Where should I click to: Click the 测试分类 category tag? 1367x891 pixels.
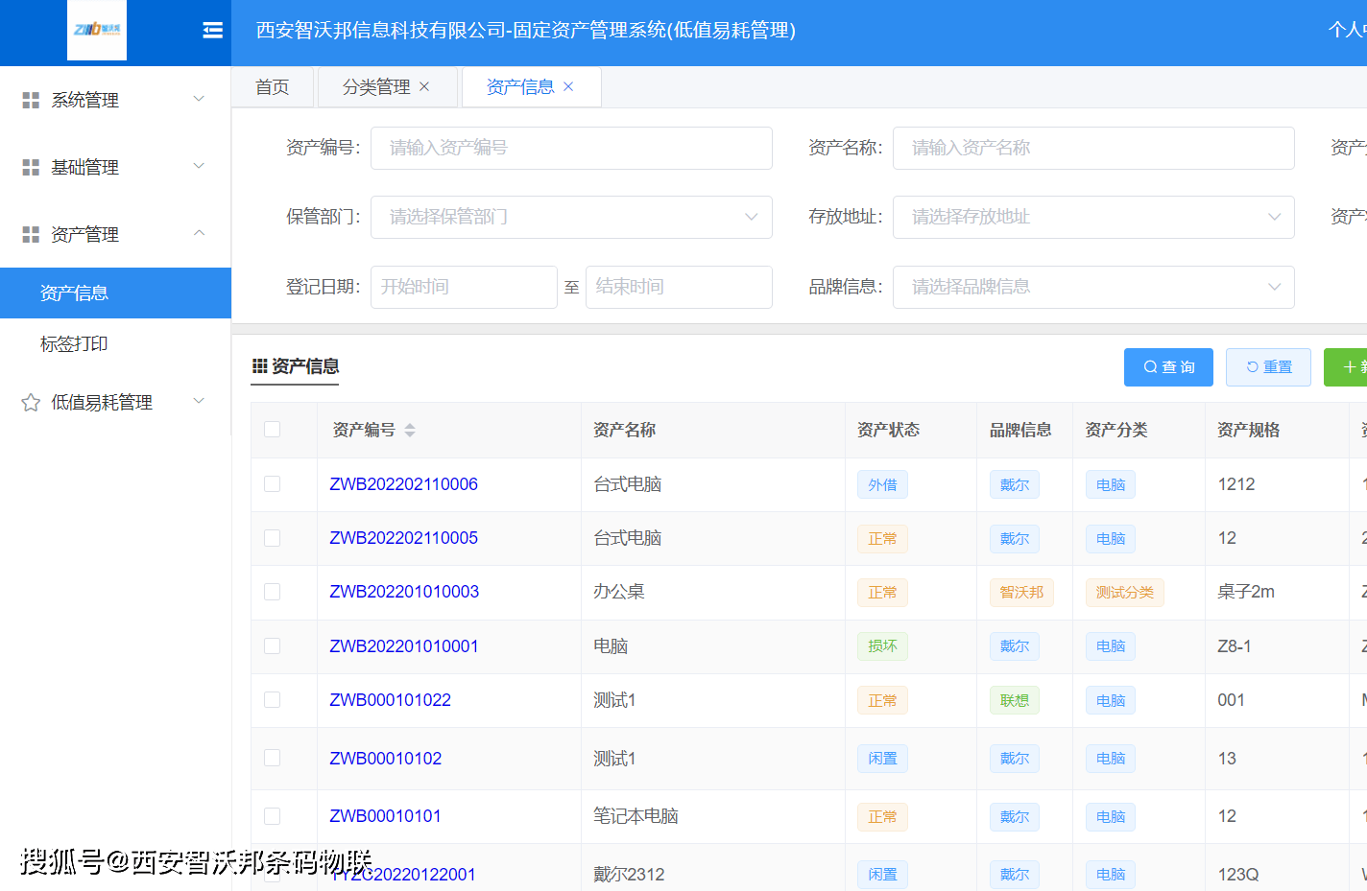(1124, 593)
